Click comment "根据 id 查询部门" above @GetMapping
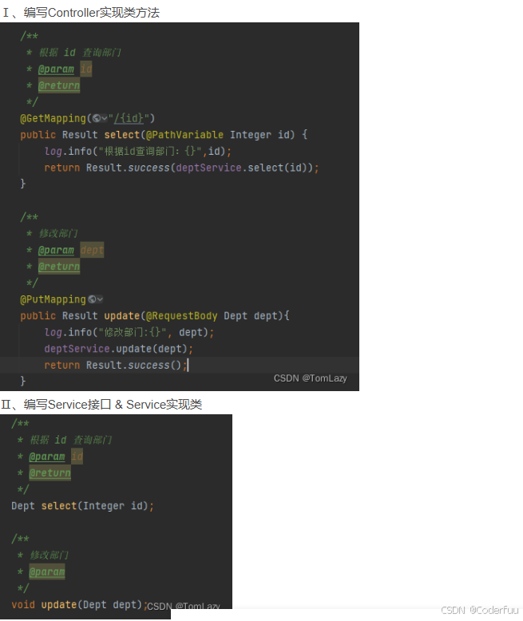This screenshot has height=621, width=523. [80, 52]
